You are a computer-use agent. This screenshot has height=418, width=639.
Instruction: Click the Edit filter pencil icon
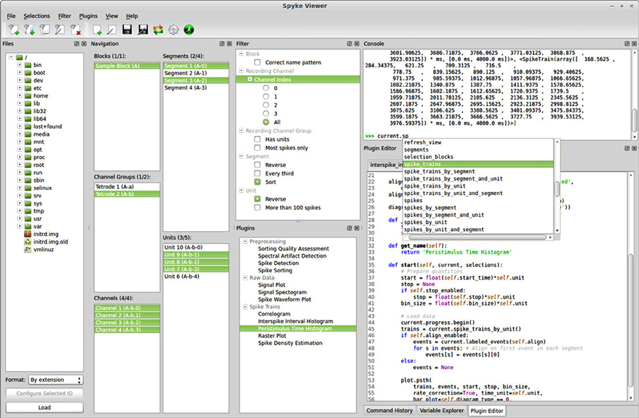point(60,30)
